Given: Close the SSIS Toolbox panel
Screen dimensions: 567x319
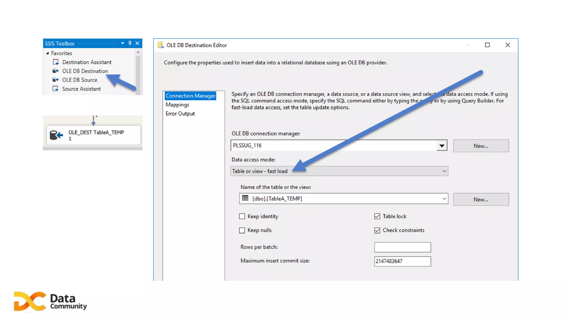Looking at the screenshot, I should (x=137, y=43).
